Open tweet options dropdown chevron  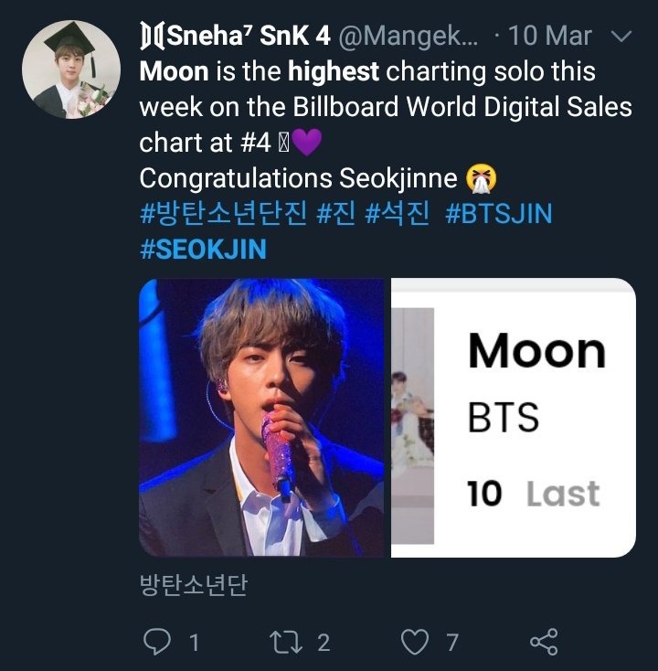coord(621,37)
